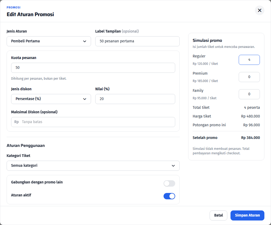Click the Batal button
271x225 pixels.
pyautogui.click(x=218, y=215)
